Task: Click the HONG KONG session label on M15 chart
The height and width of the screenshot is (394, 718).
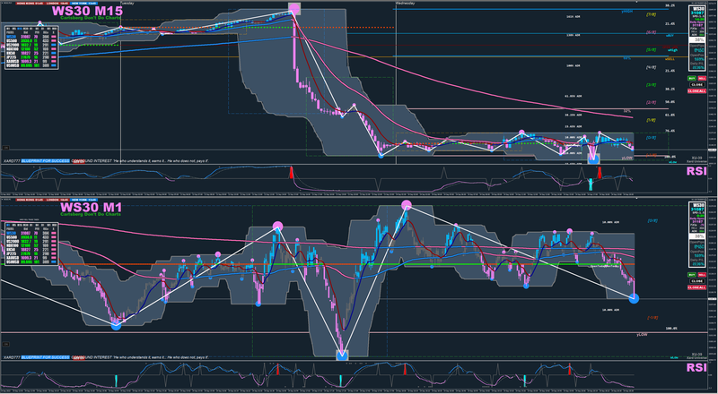Action: 28,4
